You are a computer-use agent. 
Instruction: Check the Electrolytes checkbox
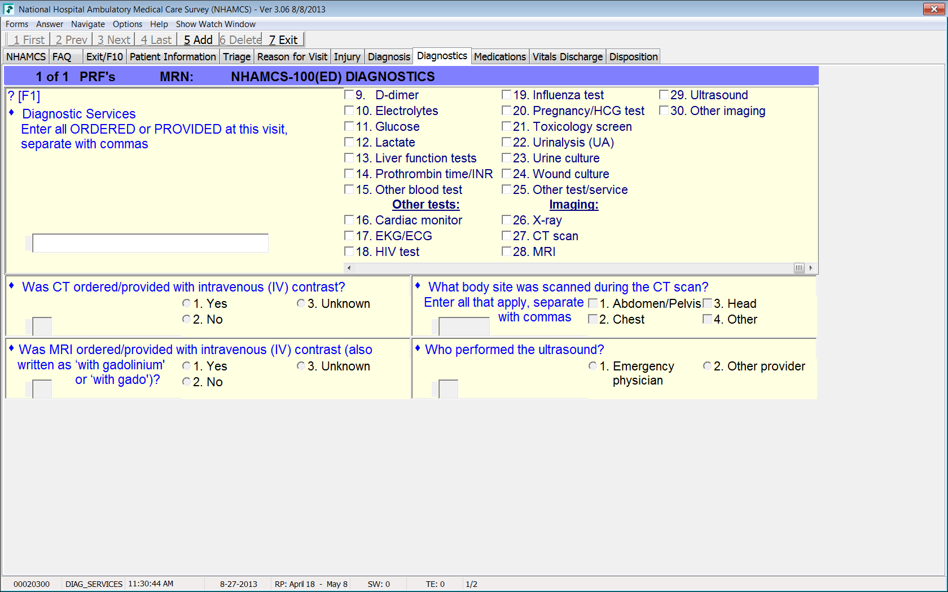pos(349,111)
